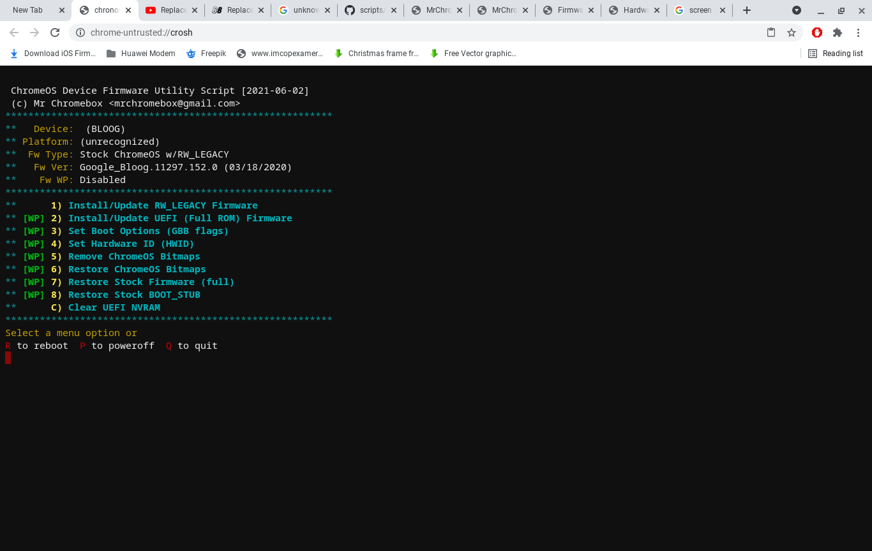
Task: Open the Free Vector graphic... bookmark
Action: [473, 54]
